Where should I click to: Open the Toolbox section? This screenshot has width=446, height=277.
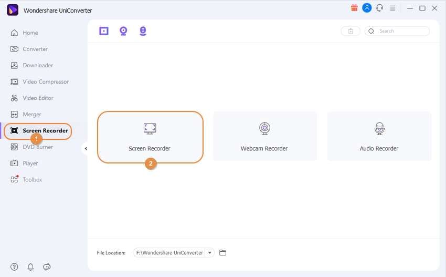tap(26, 180)
